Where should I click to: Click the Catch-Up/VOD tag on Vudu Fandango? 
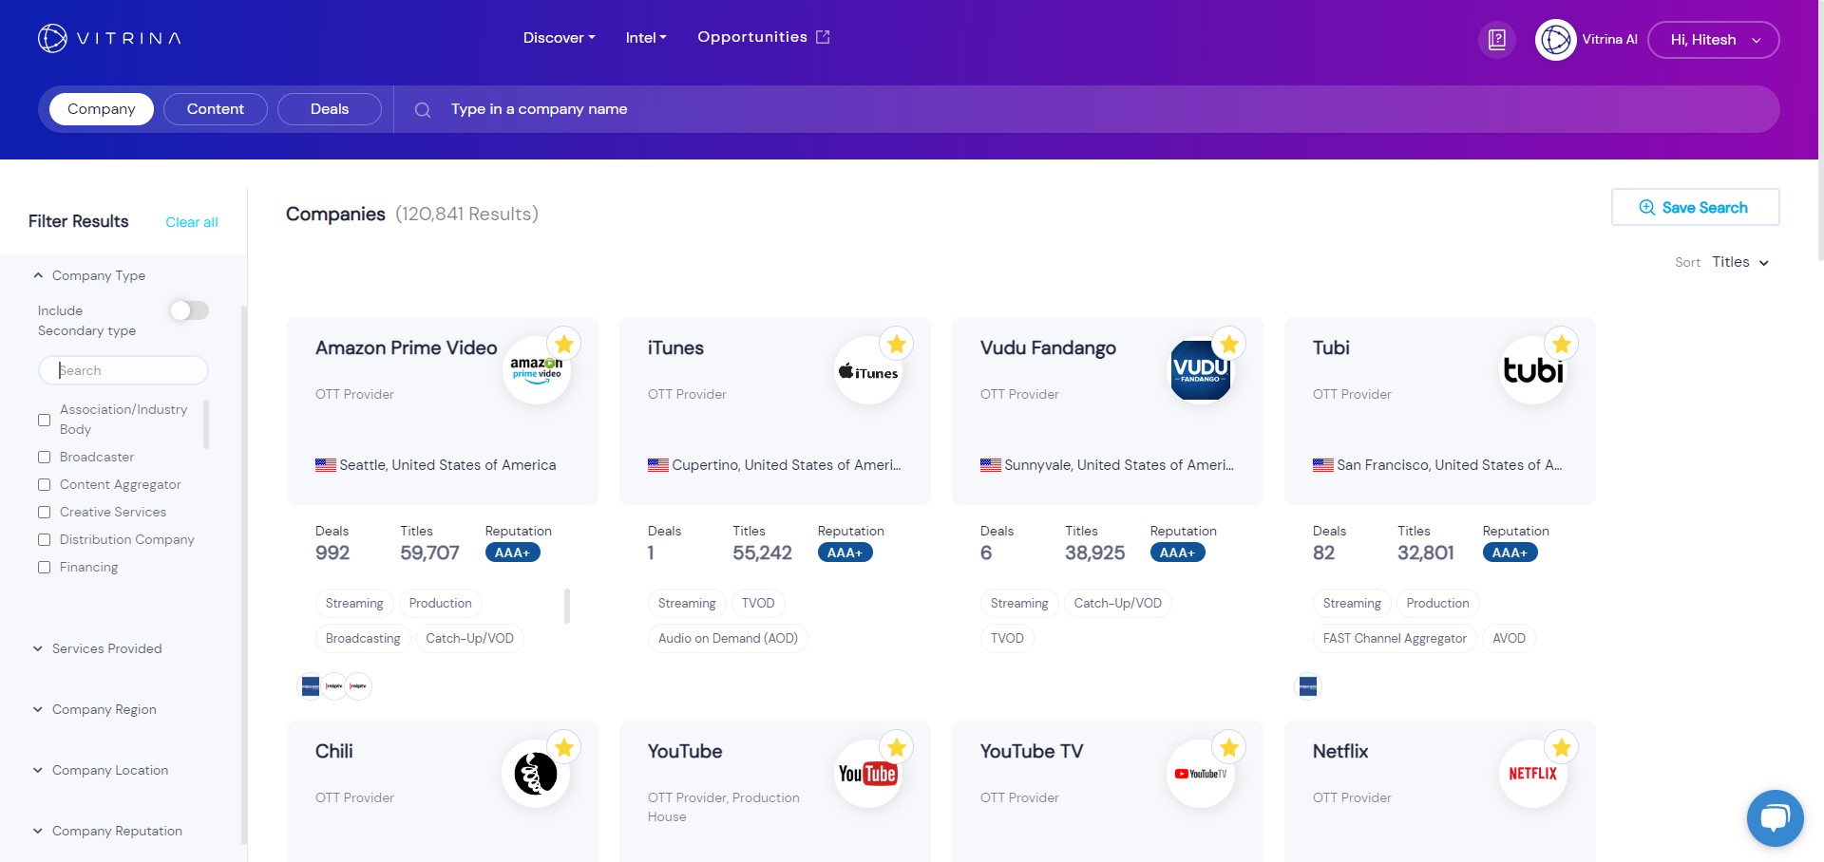click(1118, 603)
